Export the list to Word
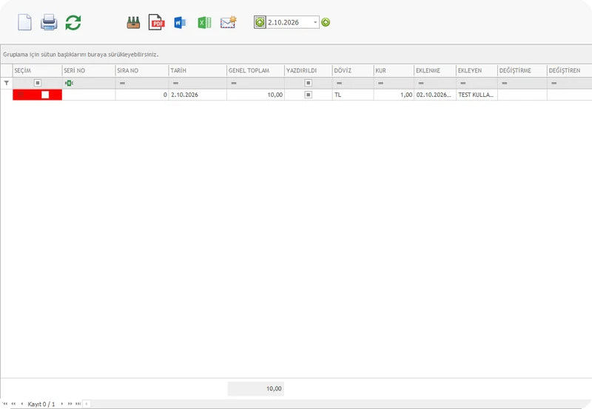This screenshot has height=409, width=592. coord(180,23)
